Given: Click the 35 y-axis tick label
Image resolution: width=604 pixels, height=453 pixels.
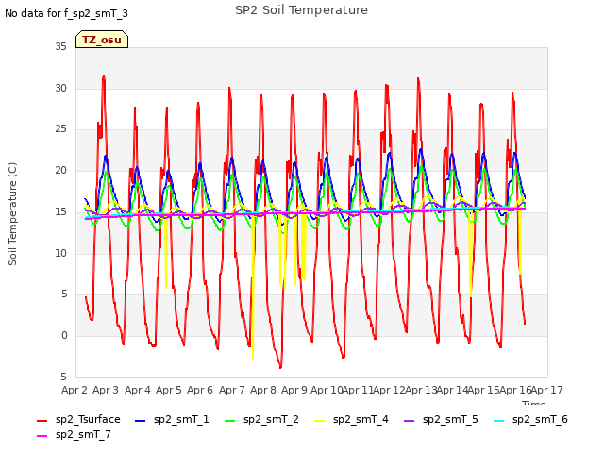Looking at the screenshot, I should click(60, 47).
